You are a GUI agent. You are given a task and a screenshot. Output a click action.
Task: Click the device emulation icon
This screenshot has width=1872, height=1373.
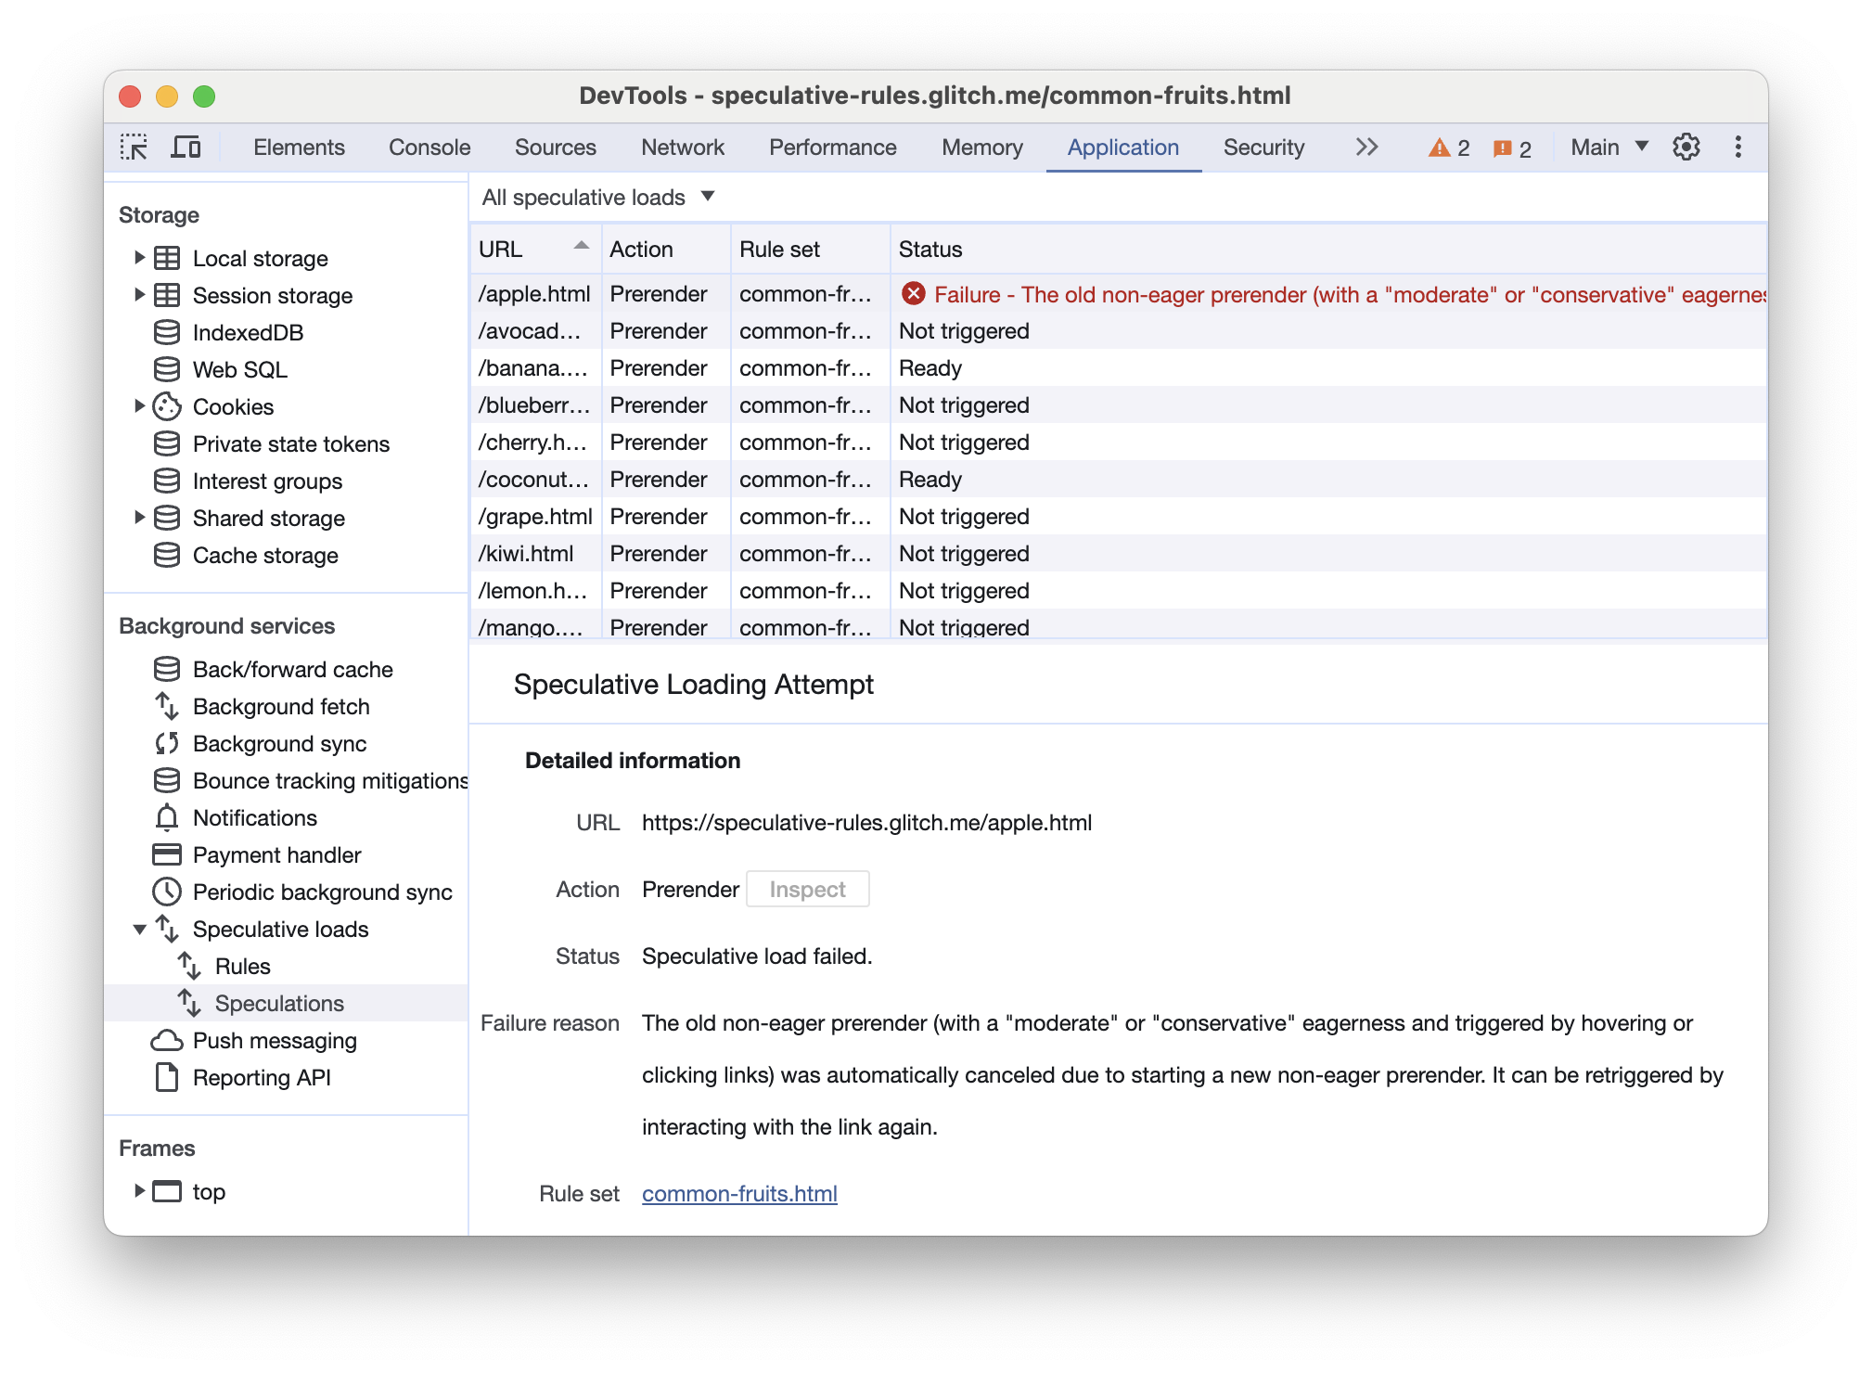189,147
